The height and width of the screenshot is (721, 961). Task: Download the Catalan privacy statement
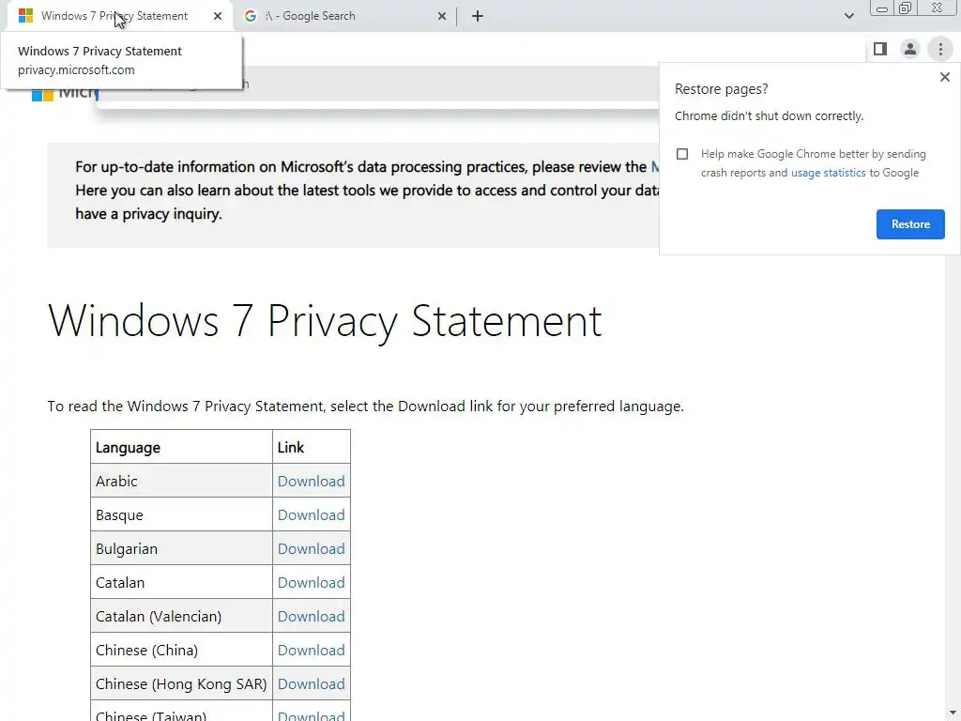(x=311, y=582)
